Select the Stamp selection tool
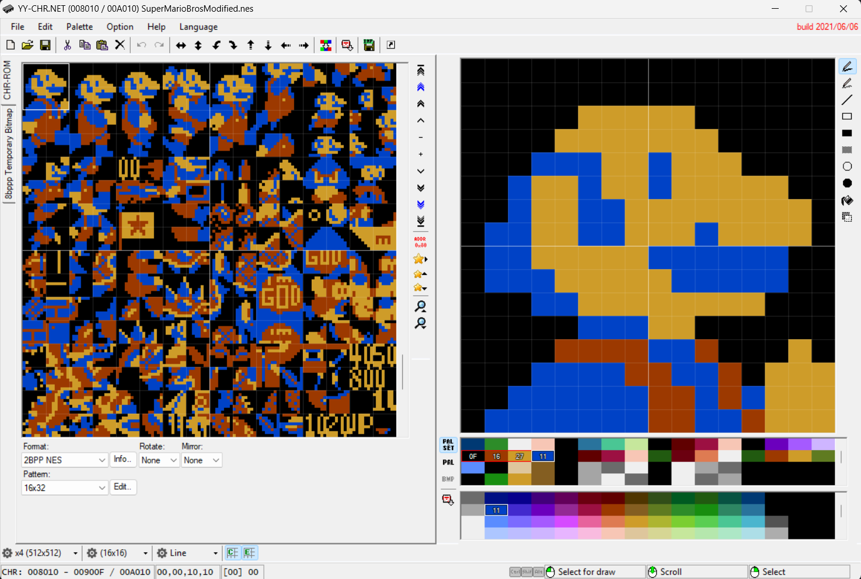This screenshot has width=861, height=579. pos(848,217)
